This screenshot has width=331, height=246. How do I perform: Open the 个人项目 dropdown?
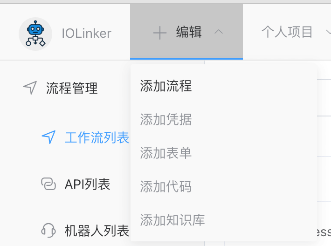point(287,32)
